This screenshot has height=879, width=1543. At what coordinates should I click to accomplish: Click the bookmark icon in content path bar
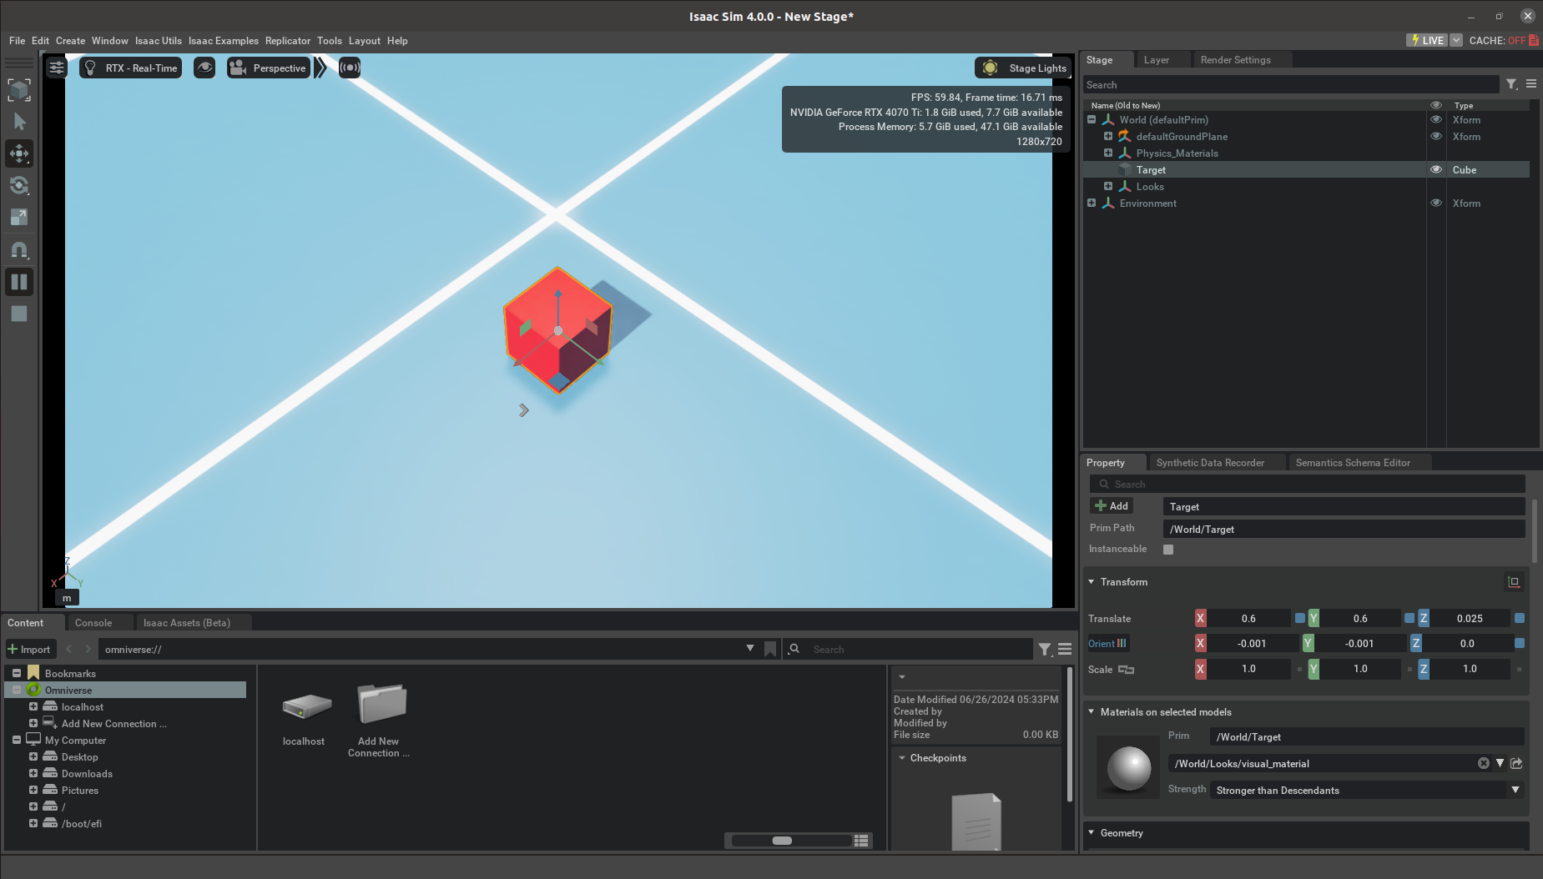tap(770, 649)
